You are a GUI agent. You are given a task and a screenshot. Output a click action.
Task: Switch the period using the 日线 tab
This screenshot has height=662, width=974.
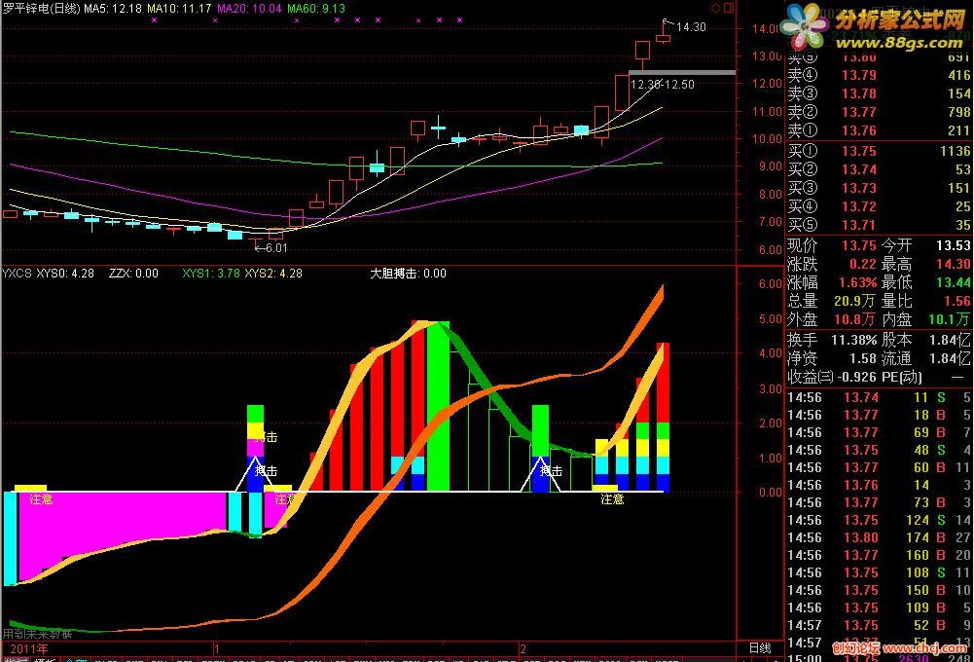(x=760, y=647)
